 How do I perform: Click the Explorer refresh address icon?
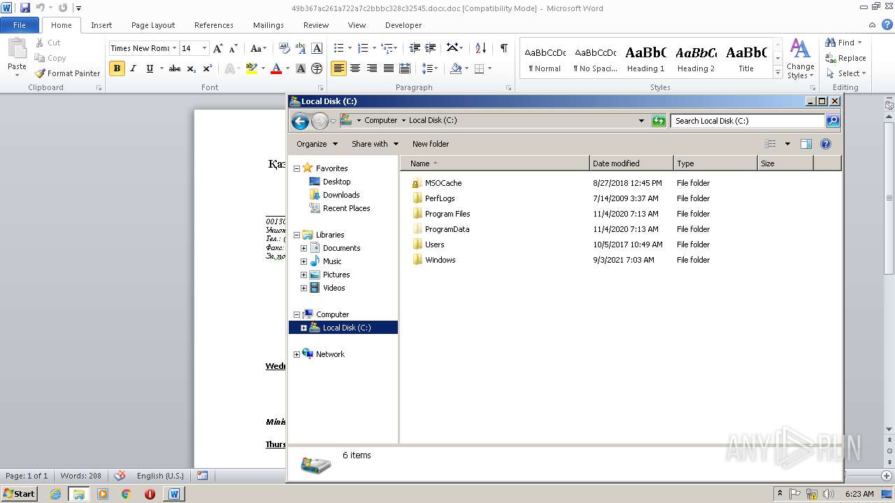[x=658, y=121]
